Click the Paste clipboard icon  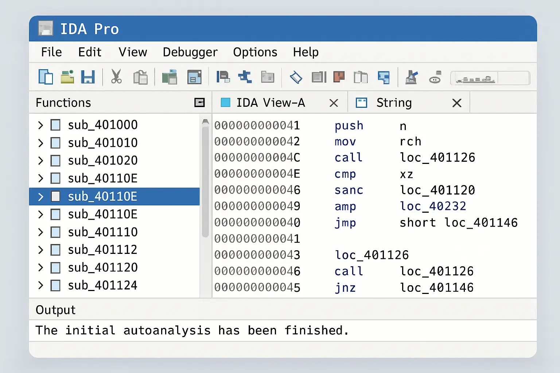140,77
